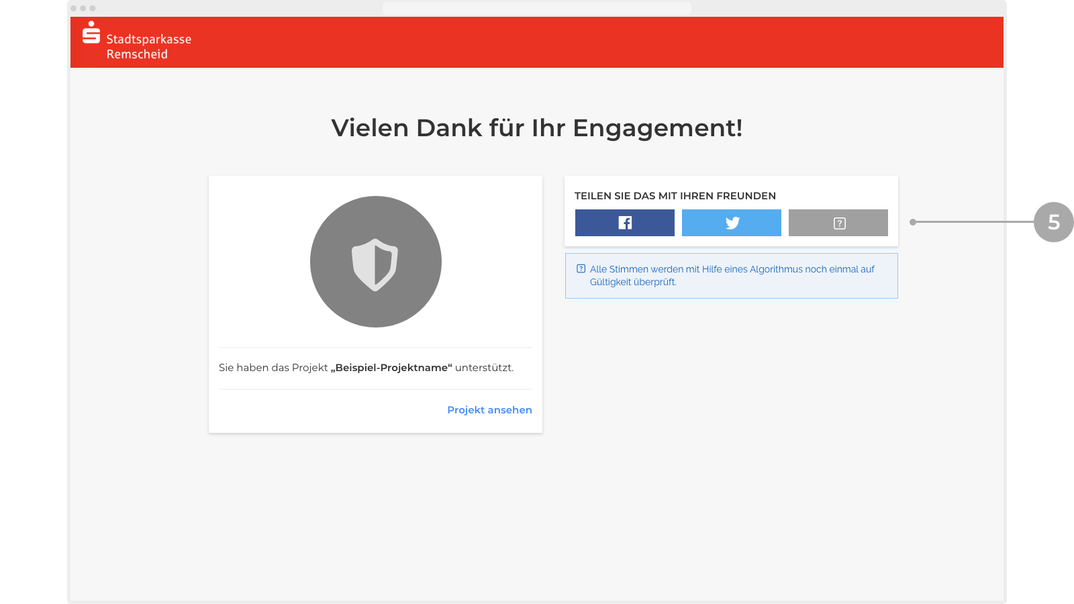1074x604 pixels.
Task: Click the third window control dot
Action: (93, 9)
